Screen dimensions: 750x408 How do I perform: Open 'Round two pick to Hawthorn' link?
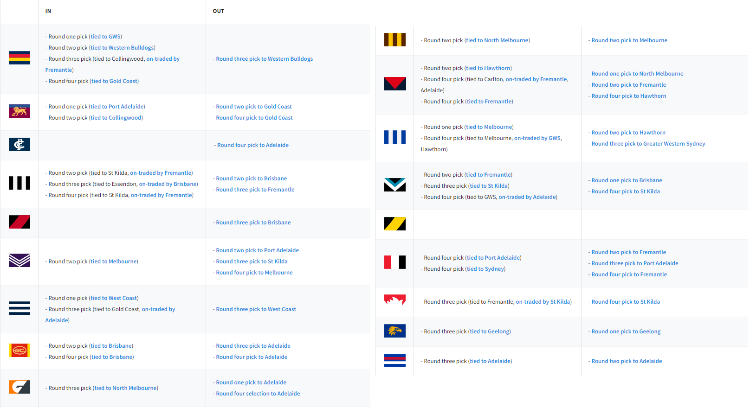coord(628,133)
